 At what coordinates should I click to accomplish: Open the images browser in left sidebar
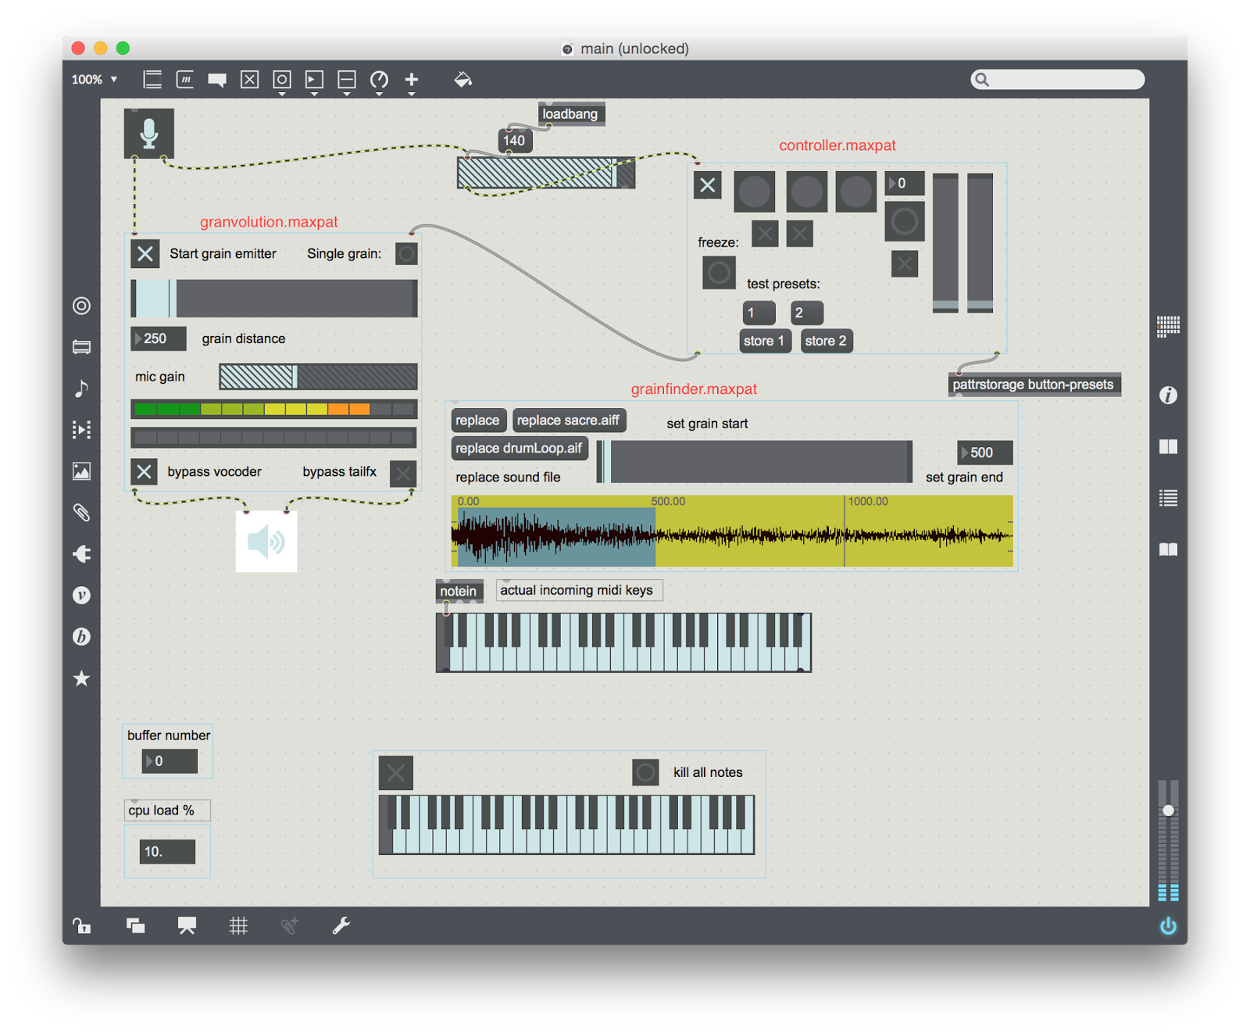pos(81,471)
